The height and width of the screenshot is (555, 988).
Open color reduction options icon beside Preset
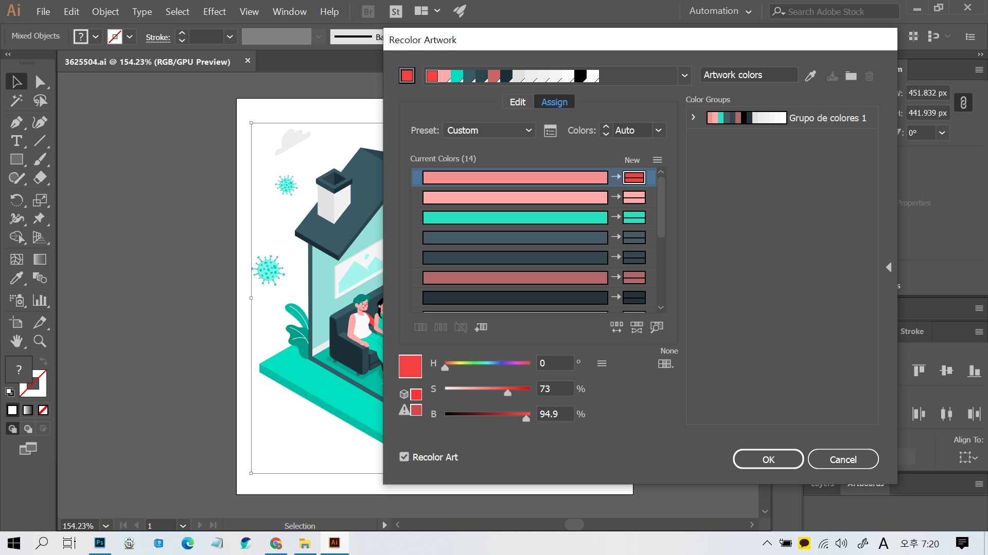tap(550, 131)
